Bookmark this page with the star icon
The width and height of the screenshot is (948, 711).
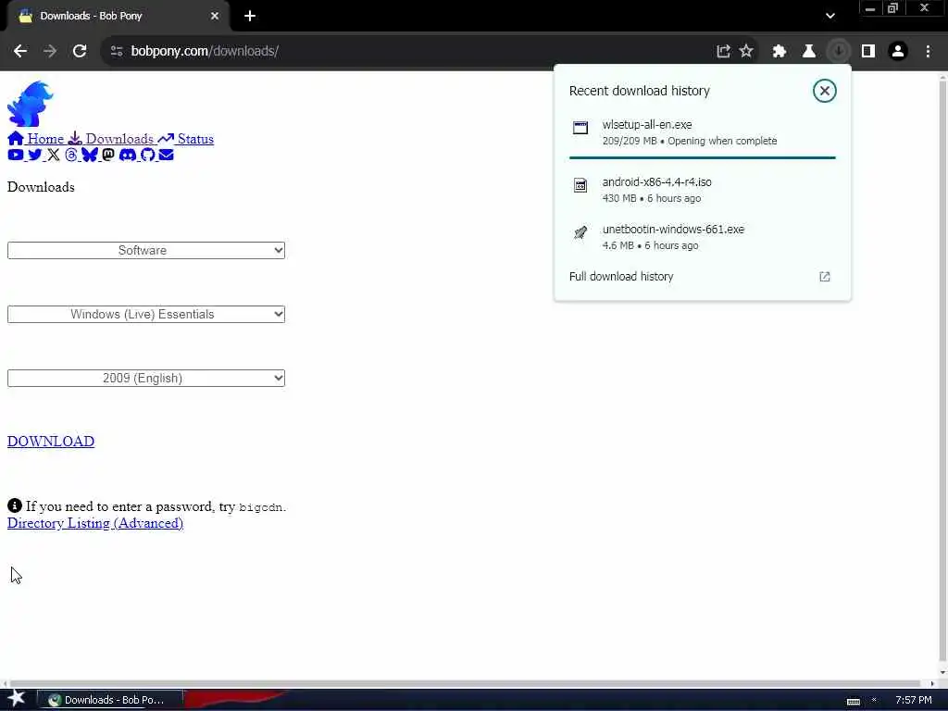tap(746, 51)
